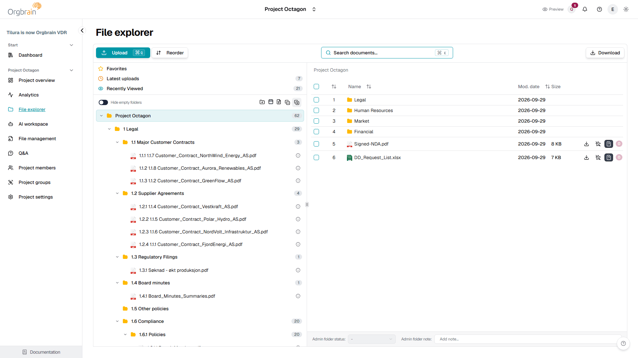Screen dimensions: 638x358
Task: Collapse all folders with the minus-squares icon
Action: (x=287, y=102)
